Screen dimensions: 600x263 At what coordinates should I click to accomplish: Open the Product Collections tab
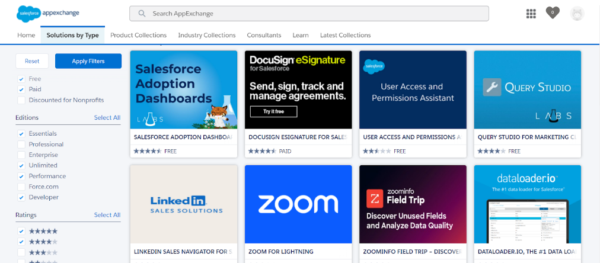click(x=139, y=35)
